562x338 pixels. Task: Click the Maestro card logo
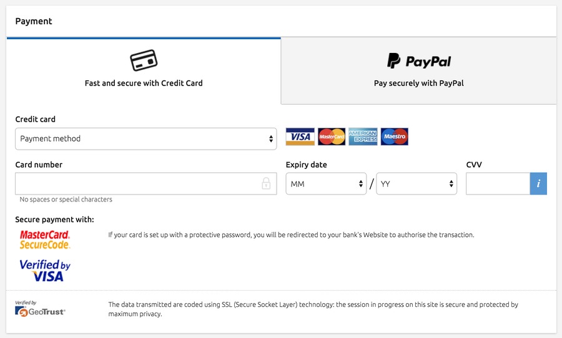[394, 137]
